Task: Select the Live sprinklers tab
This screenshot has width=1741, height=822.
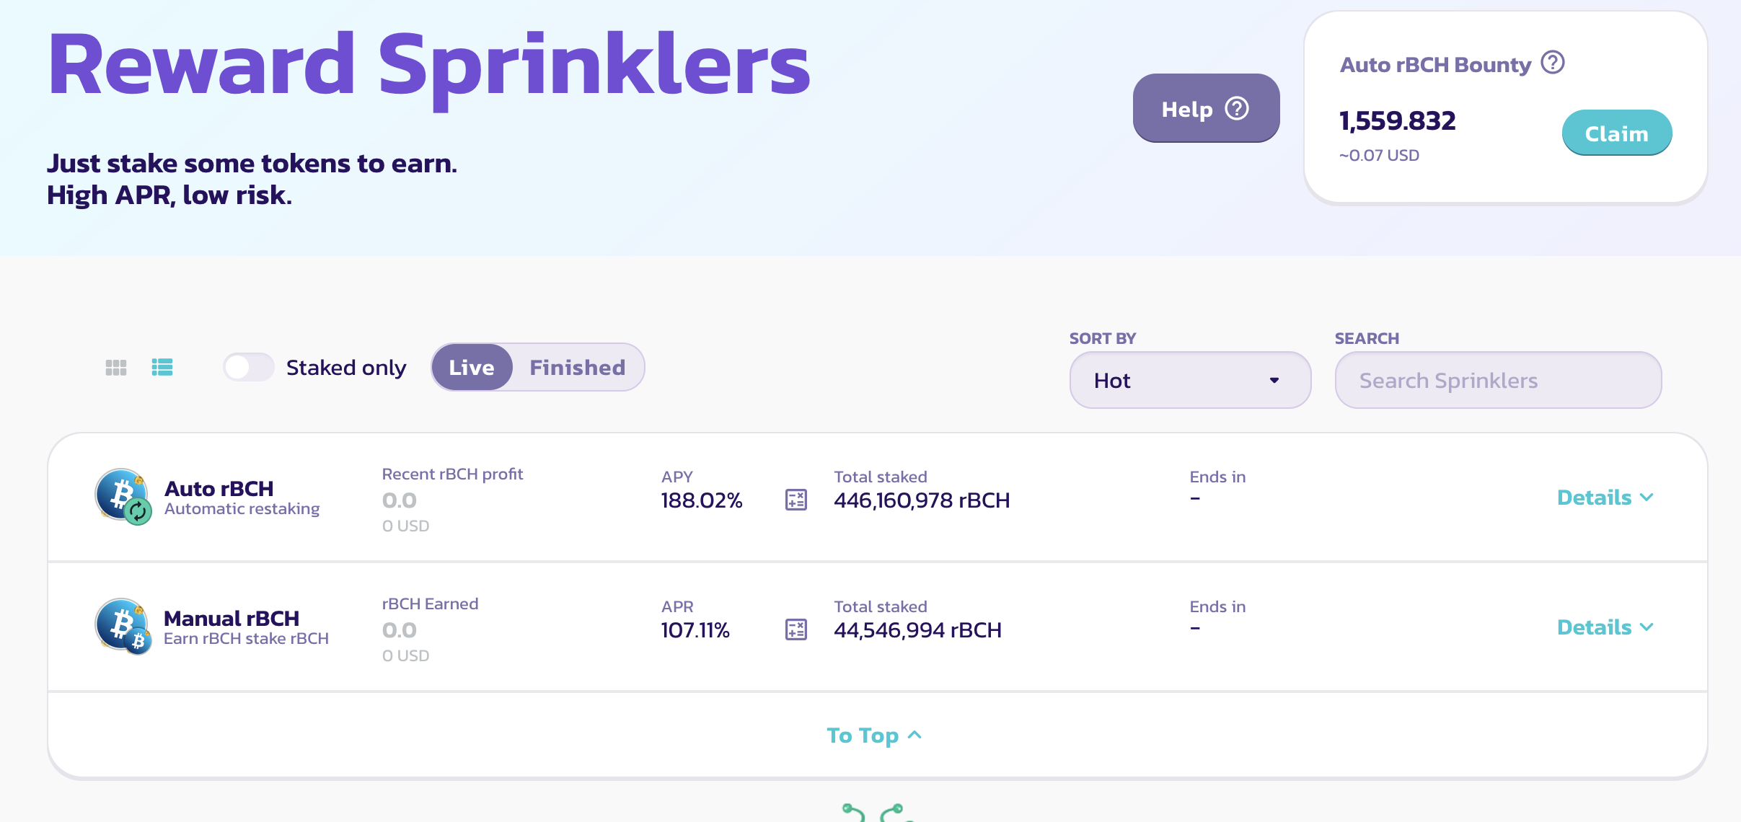Action: (x=472, y=367)
